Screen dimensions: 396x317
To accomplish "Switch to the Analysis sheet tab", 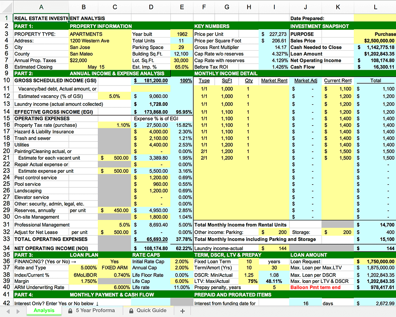I will [x=44, y=310].
